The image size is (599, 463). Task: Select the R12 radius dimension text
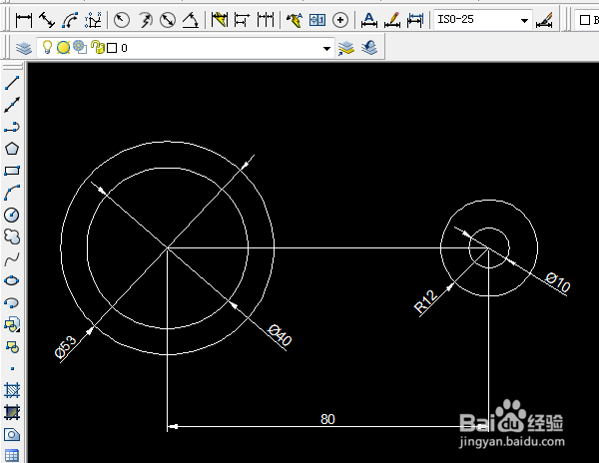pyautogui.click(x=425, y=301)
